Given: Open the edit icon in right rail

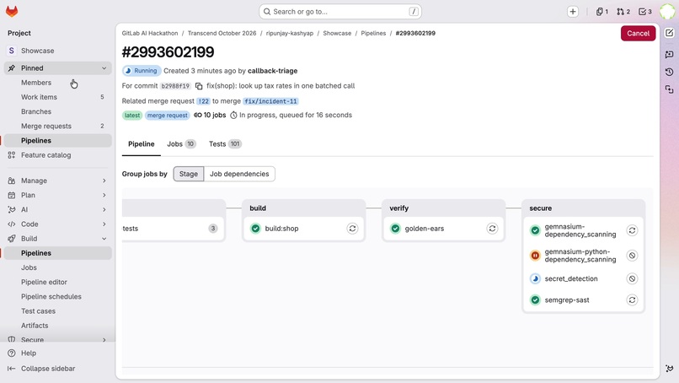Looking at the screenshot, I should [x=670, y=33].
